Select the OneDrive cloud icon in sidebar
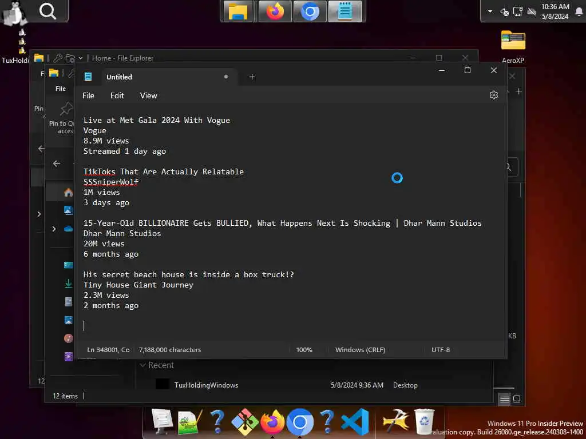Screen dimensions: 586x439 (x=69, y=229)
